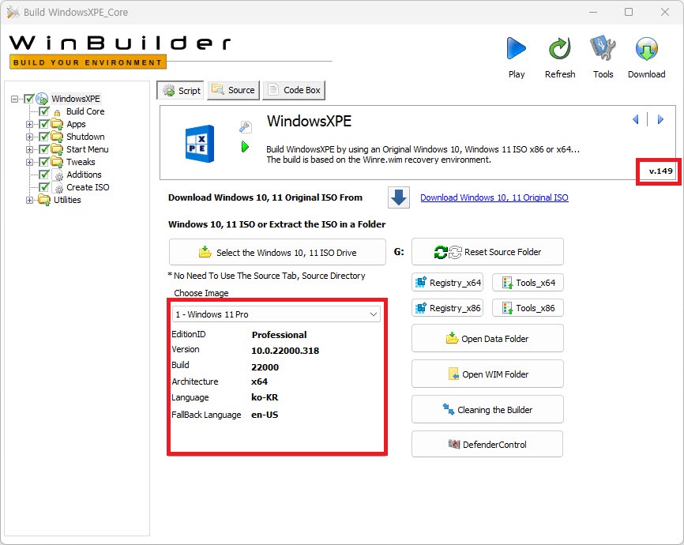684x545 pixels.
Task: Click the Apps folder icon
Action: 57,124
